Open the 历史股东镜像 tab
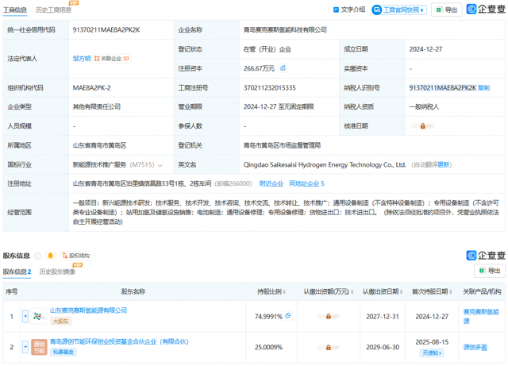The image size is (508, 366). 57,272
